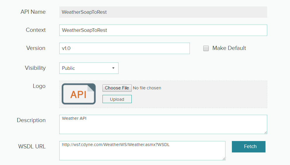The height and width of the screenshot is (165, 290).
Task: Click into the Version field showing v1.0
Action: pyautogui.click(x=124, y=48)
